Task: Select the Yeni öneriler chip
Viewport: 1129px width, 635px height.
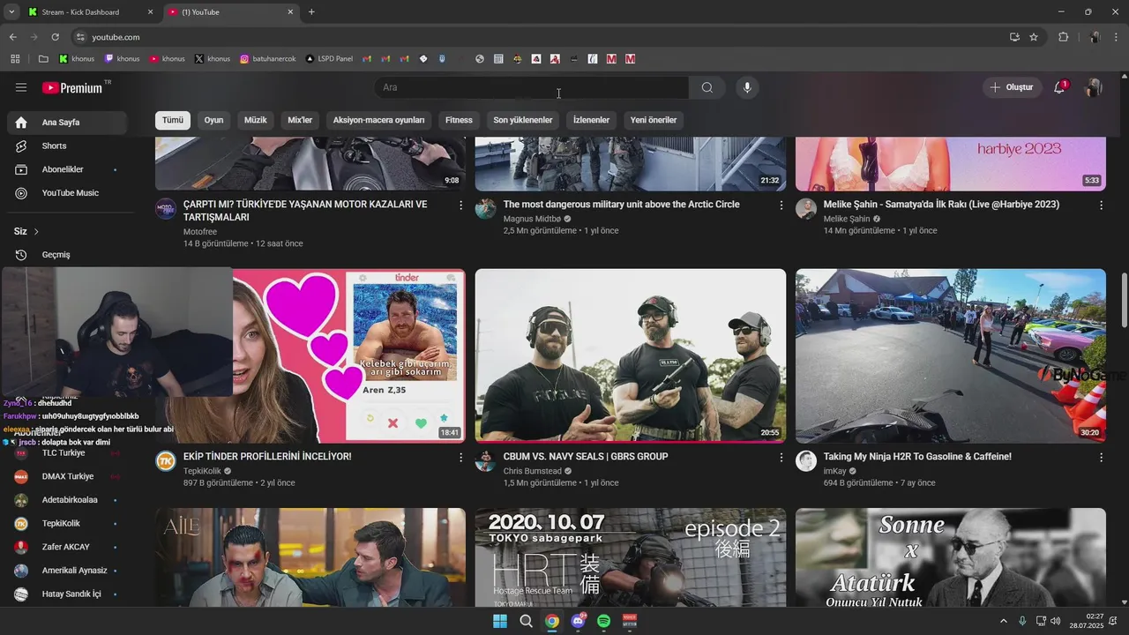Action: click(654, 120)
